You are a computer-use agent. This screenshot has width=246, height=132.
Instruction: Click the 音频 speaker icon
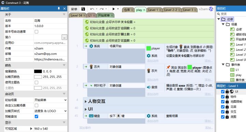click(x=149, y=87)
